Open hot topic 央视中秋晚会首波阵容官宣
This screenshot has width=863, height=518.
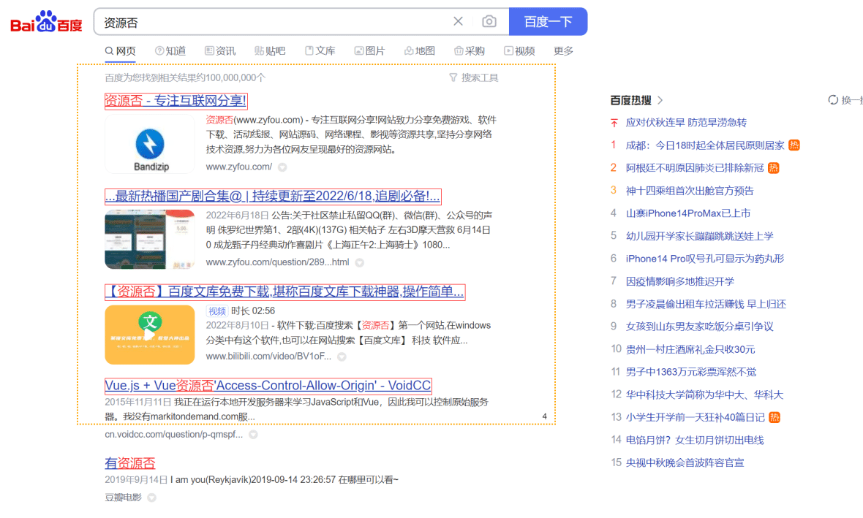point(685,462)
